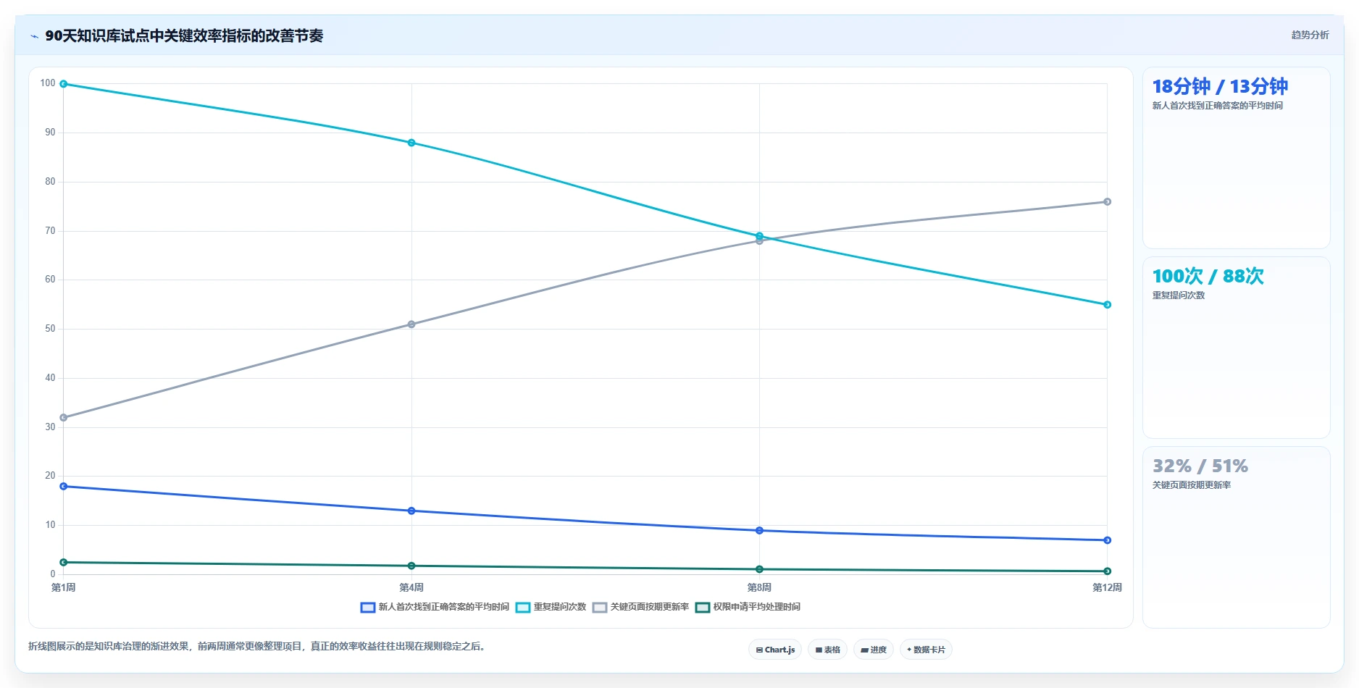Click the y-axis label 70
The height and width of the screenshot is (688, 1359).
(50, 231)
